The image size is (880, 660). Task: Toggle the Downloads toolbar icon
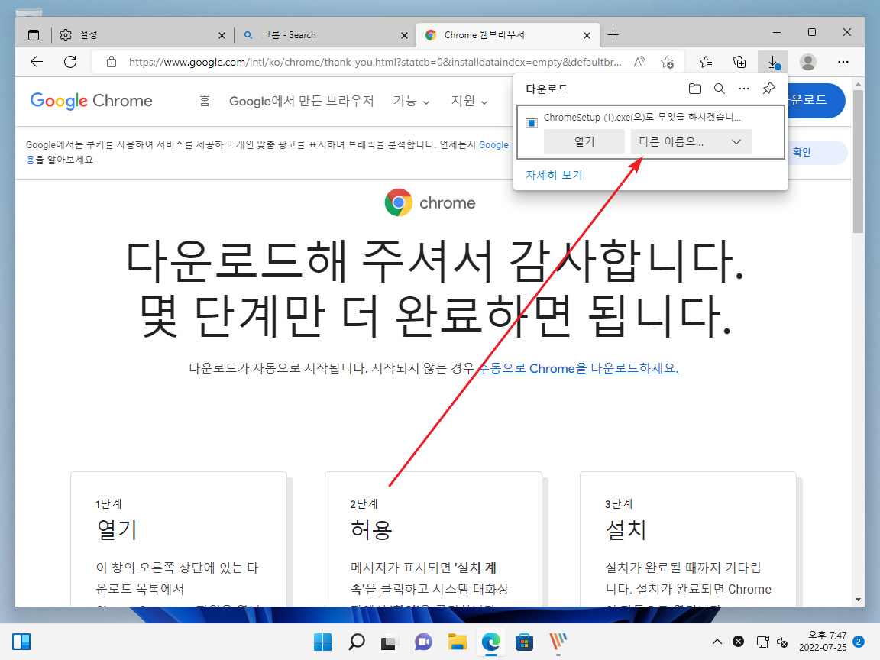point(773,62)
